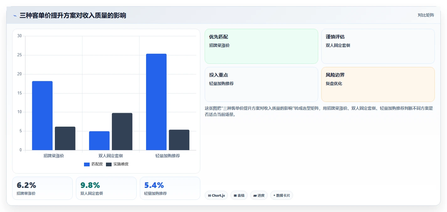Select the dark 实施难度 bar for 轻量加购推荐
The height and width of the screenshot is (212, 447).
click(x=179, y=140)
